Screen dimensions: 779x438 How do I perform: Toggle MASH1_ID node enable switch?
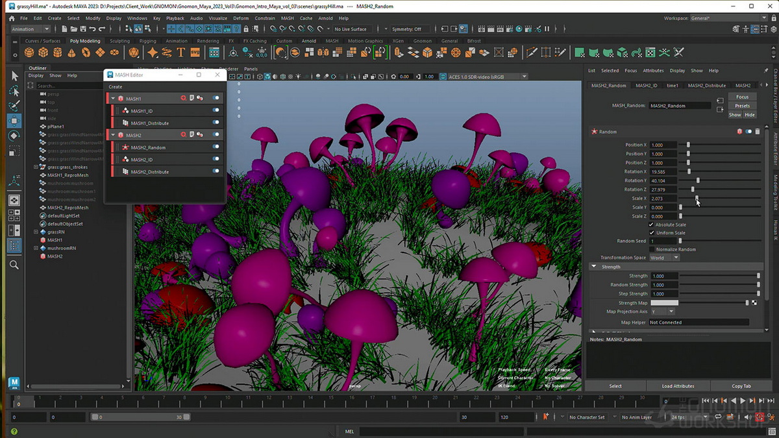click(x=216, y=111)
